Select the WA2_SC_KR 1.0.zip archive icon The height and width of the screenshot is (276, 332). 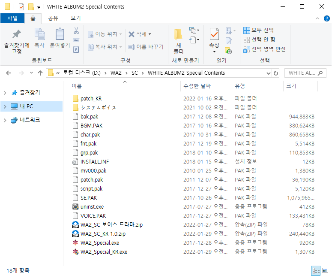(75, 234)
